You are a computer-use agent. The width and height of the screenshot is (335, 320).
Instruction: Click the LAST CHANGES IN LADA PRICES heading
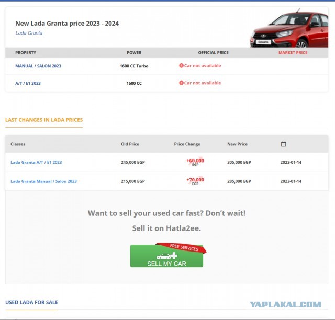click(x=44, y=120)
